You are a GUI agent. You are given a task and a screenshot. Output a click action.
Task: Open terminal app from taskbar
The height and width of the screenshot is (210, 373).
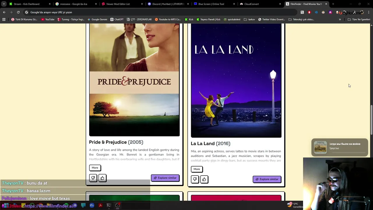(109, 205)
